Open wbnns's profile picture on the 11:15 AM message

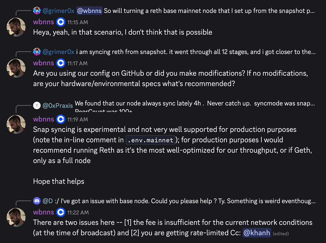point(16,27)
